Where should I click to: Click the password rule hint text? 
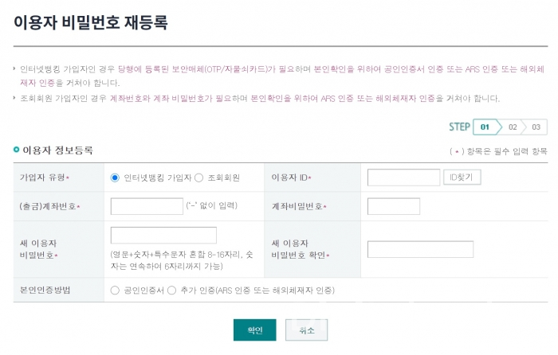point(186,259)
